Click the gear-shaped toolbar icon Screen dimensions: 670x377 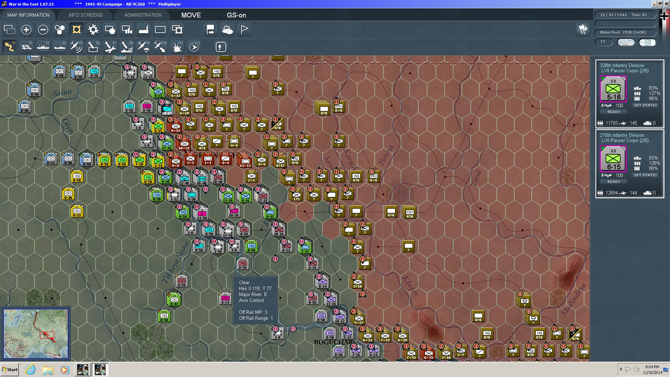pos(93,30)
